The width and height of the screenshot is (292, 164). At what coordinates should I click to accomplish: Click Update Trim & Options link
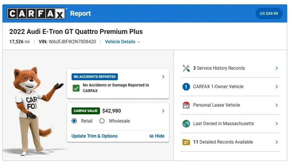click(x=94, y=136)
